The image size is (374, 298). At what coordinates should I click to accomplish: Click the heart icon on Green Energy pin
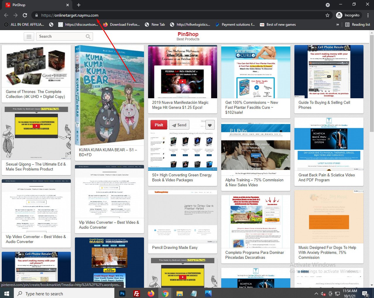click(x=210, y=125)
